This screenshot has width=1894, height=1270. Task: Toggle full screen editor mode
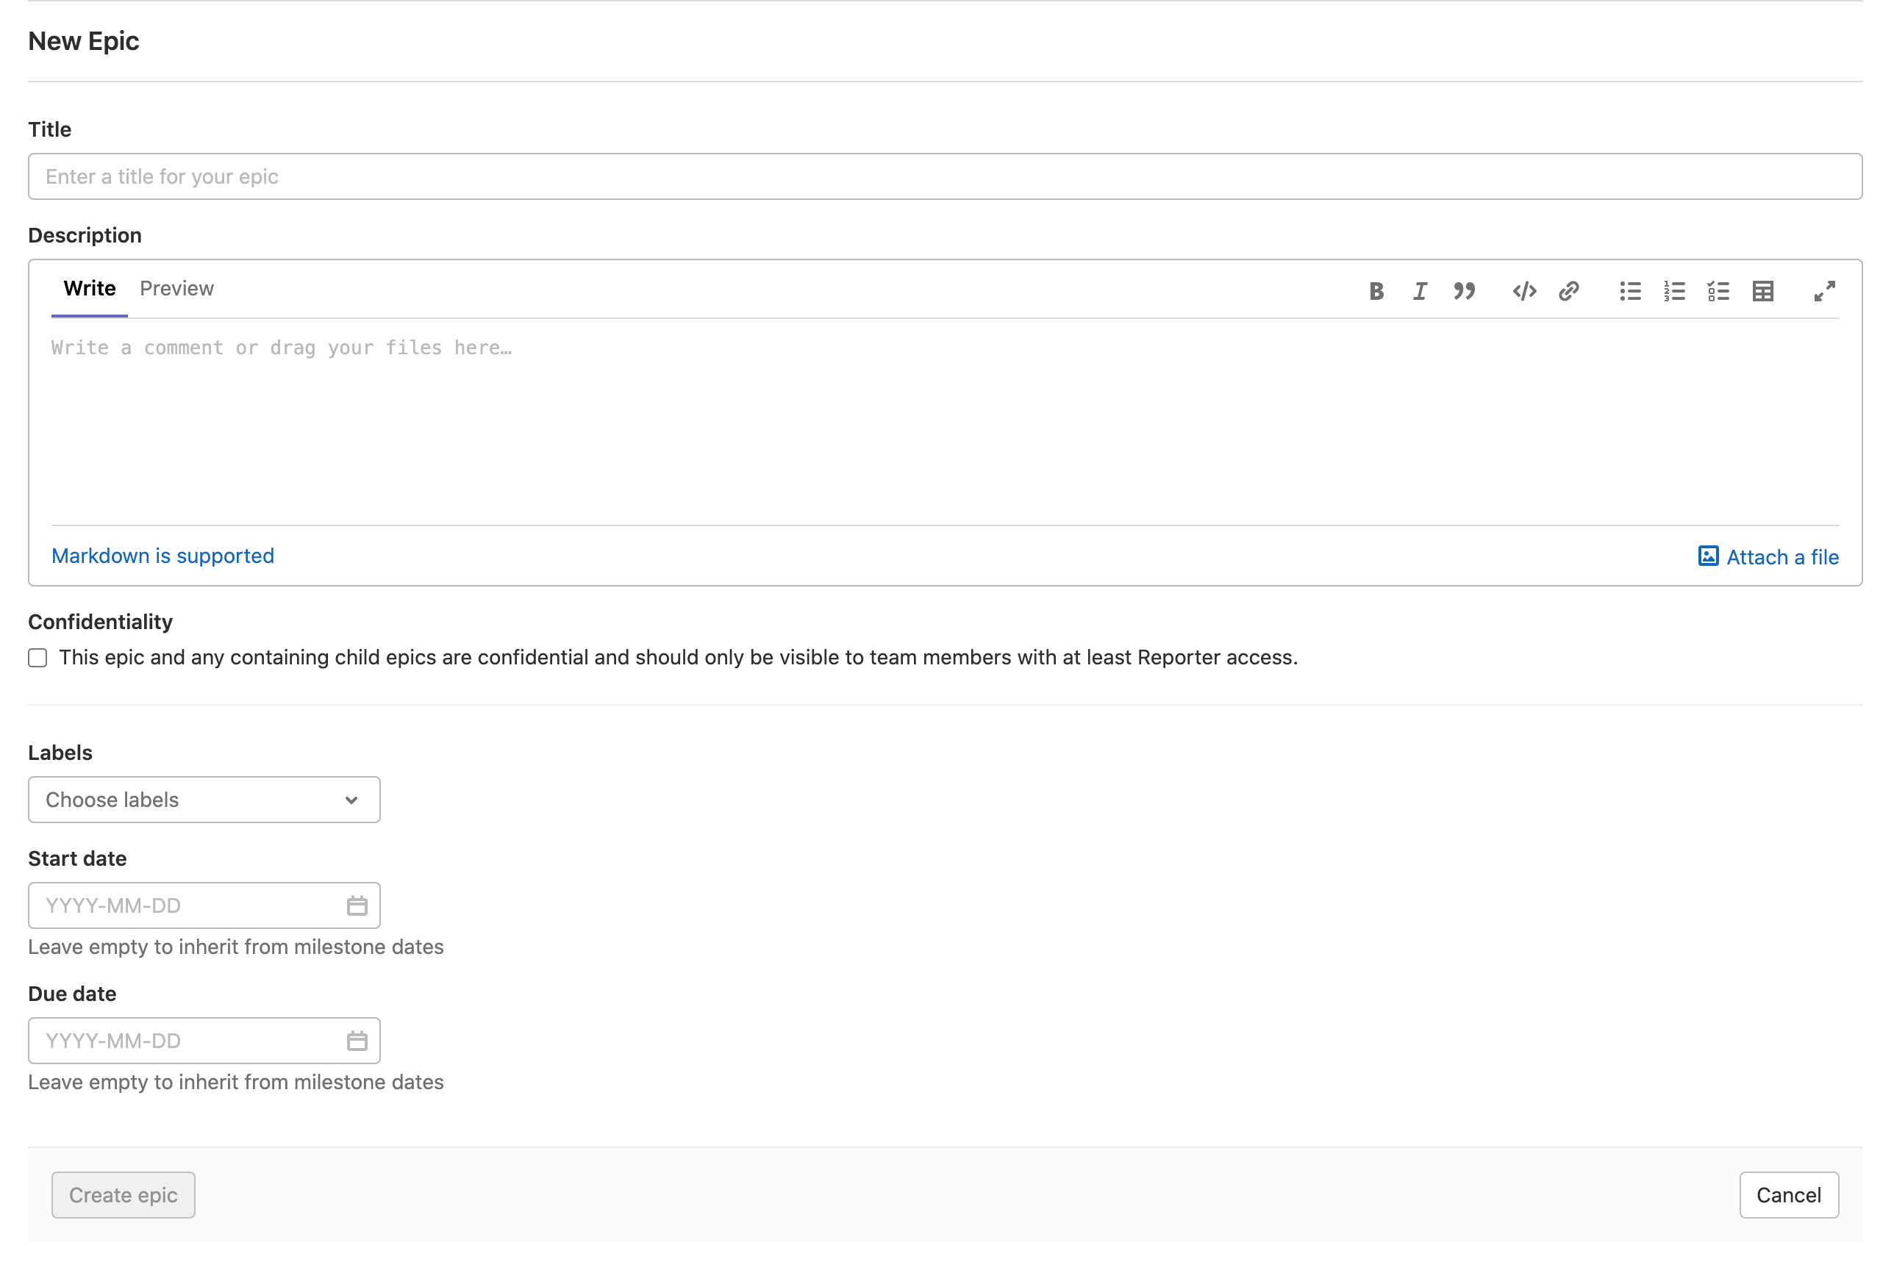[1824, 291]
